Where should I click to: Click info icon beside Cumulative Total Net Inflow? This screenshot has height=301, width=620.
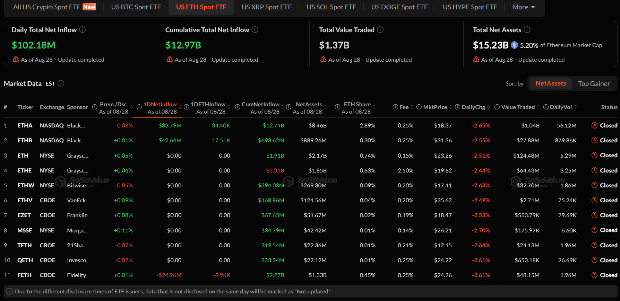255,30
